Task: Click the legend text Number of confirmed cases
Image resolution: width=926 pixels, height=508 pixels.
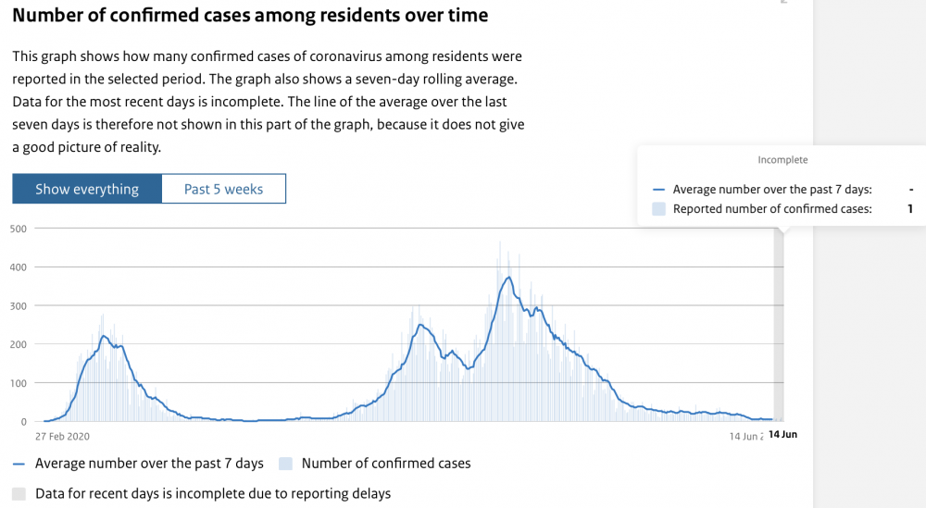Action: point(386,464)
